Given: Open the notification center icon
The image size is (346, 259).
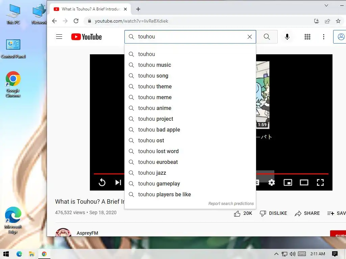Looking at the screenshot, I should coord(335,254).
